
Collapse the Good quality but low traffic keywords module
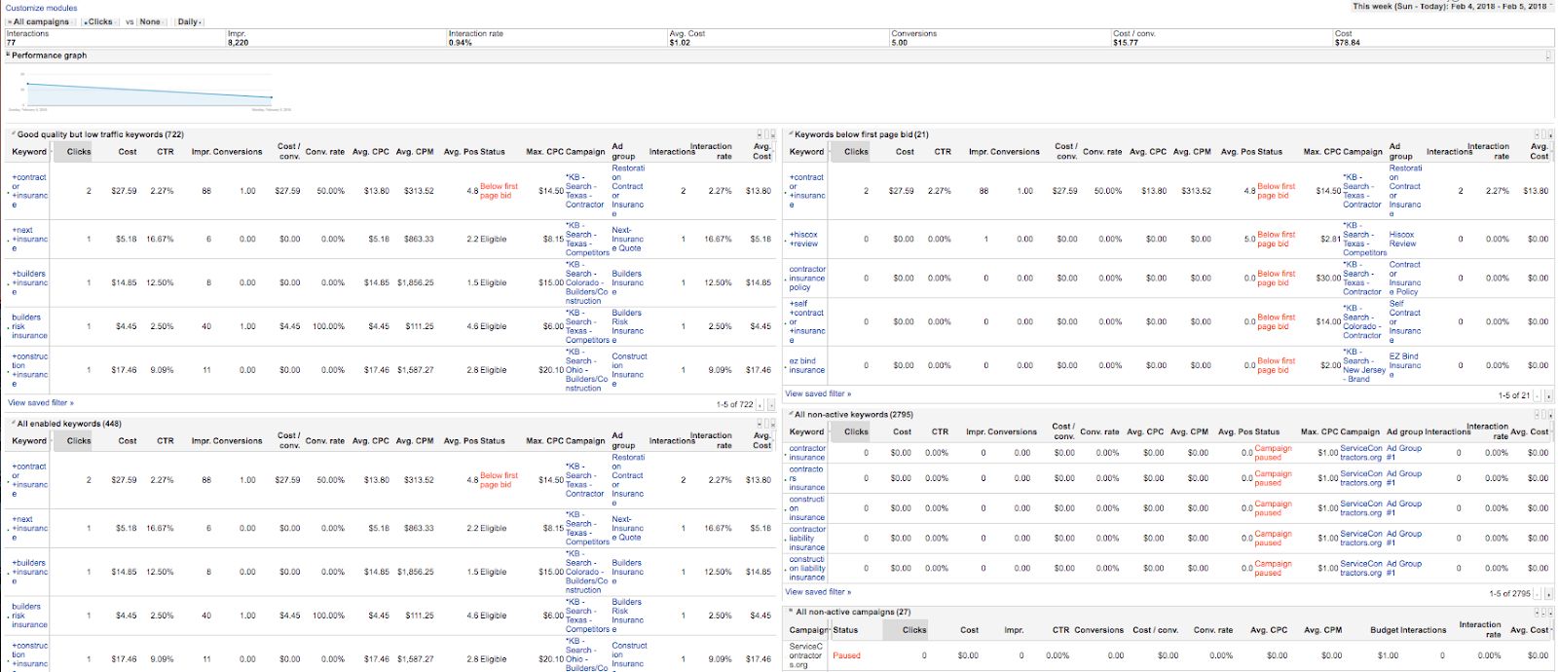pos(13,134)
